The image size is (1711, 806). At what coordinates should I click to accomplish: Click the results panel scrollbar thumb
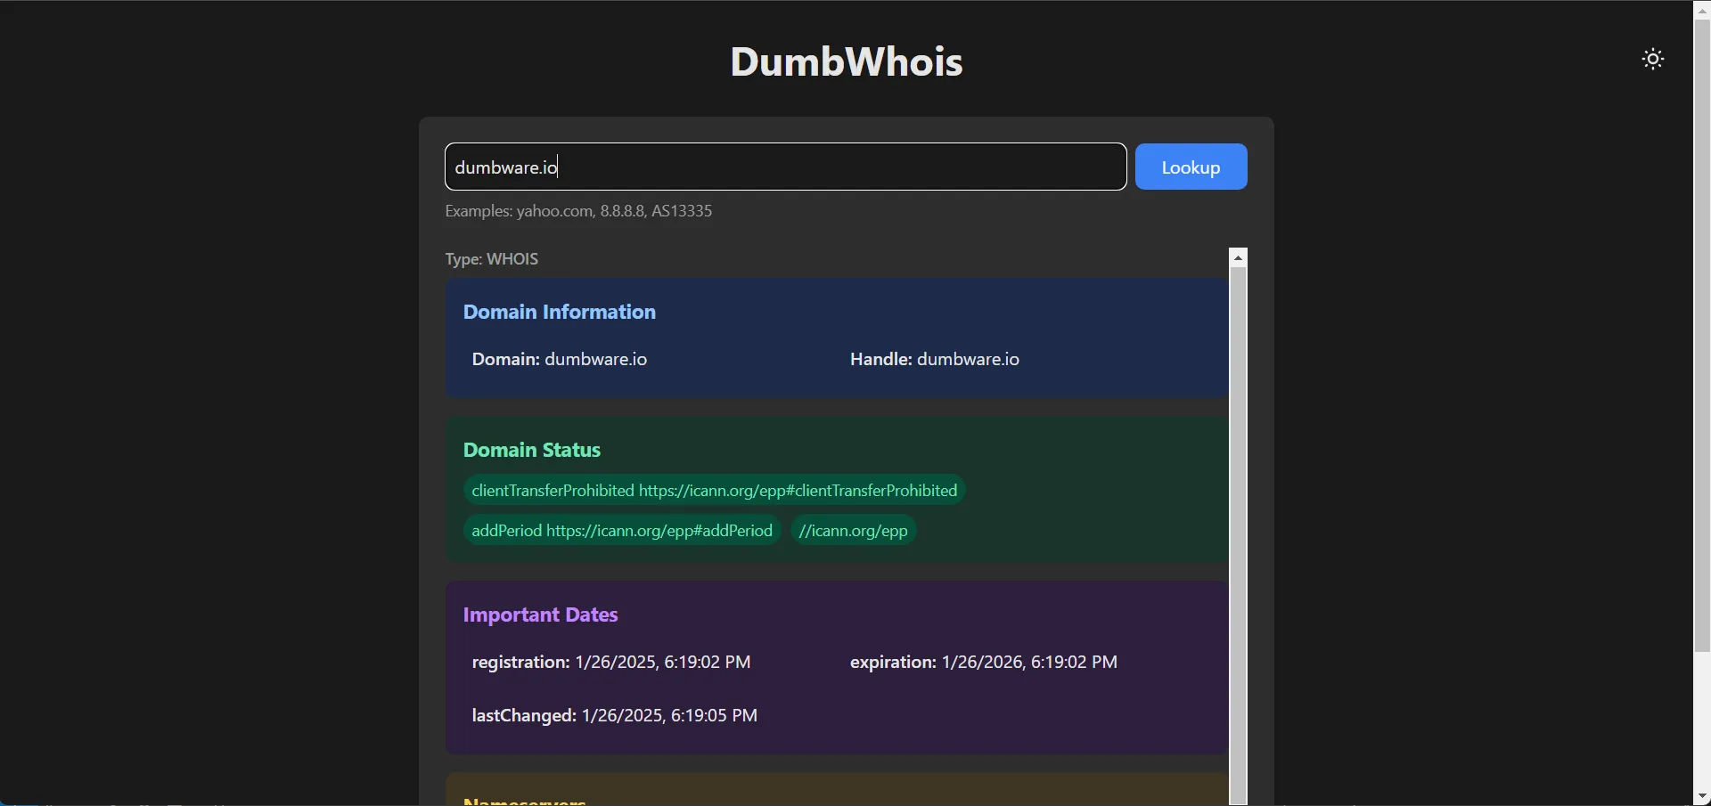coord(1238,534)
